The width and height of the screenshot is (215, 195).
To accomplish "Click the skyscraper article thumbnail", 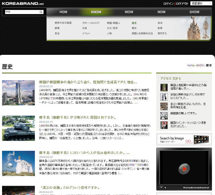I will pos(18,93).
